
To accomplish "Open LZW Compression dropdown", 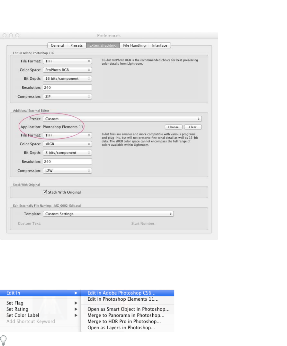I will pyautogui.click(x=67, y=170).
